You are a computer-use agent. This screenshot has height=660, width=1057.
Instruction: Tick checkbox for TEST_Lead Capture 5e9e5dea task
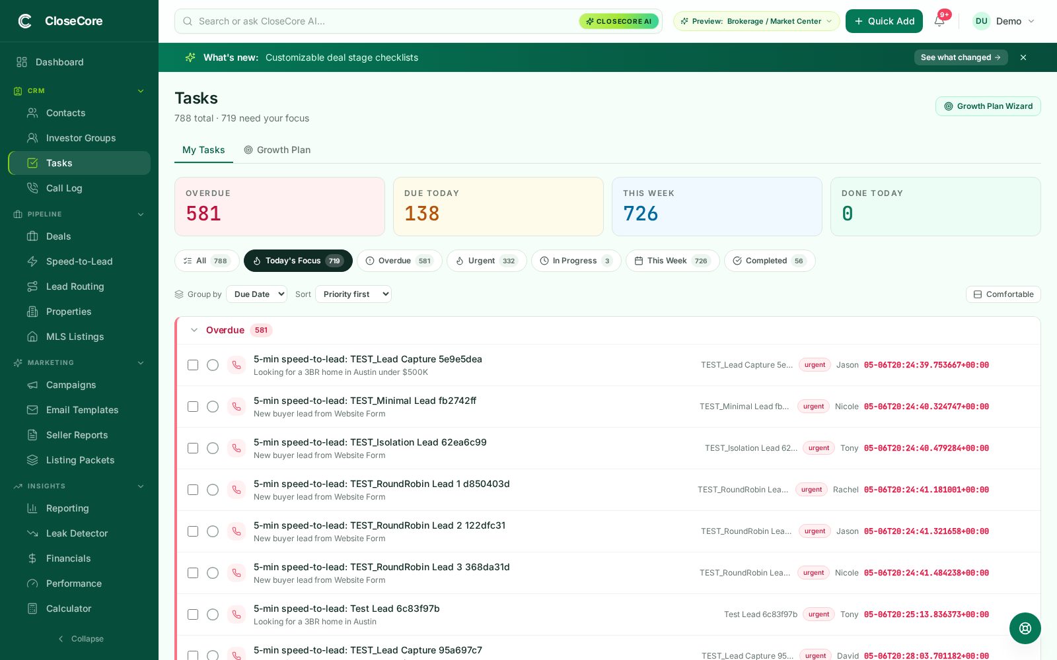pos(193,365)
